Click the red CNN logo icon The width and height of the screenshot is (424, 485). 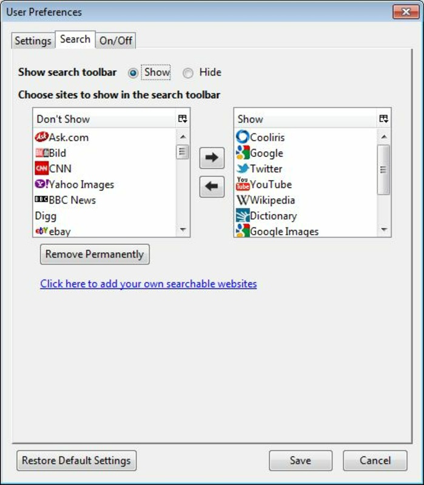41,169
